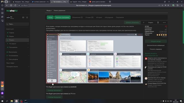Screen dimensions: 184x103
Task: Open the Главная navigation link
Action: [x=11, y=33]
